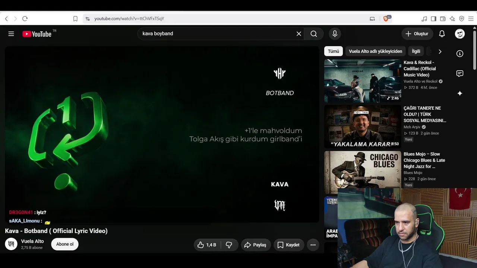This screenshot has height=268, width=477.
Task: Open the Cadillac music video thumbnail
Action: 363,81
